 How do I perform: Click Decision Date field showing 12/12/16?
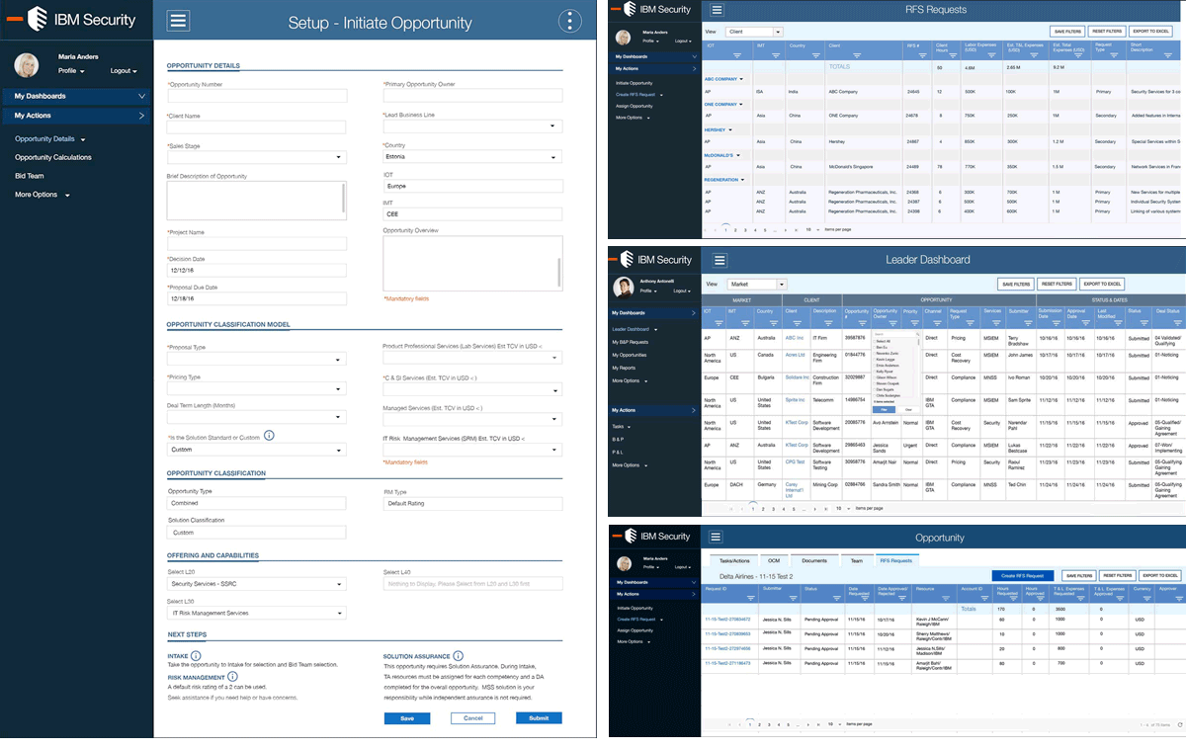[257, 270]
